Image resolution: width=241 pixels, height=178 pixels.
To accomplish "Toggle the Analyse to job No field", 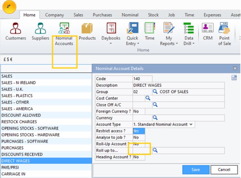I will (x=139, y=137).
